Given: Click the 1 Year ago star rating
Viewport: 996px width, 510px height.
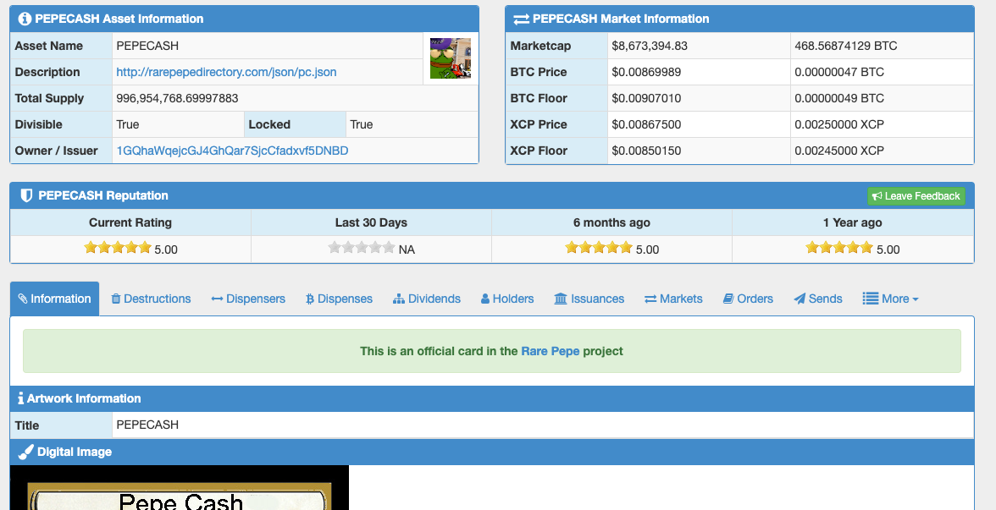Looking at the screenshot, I should coord(840,247).
